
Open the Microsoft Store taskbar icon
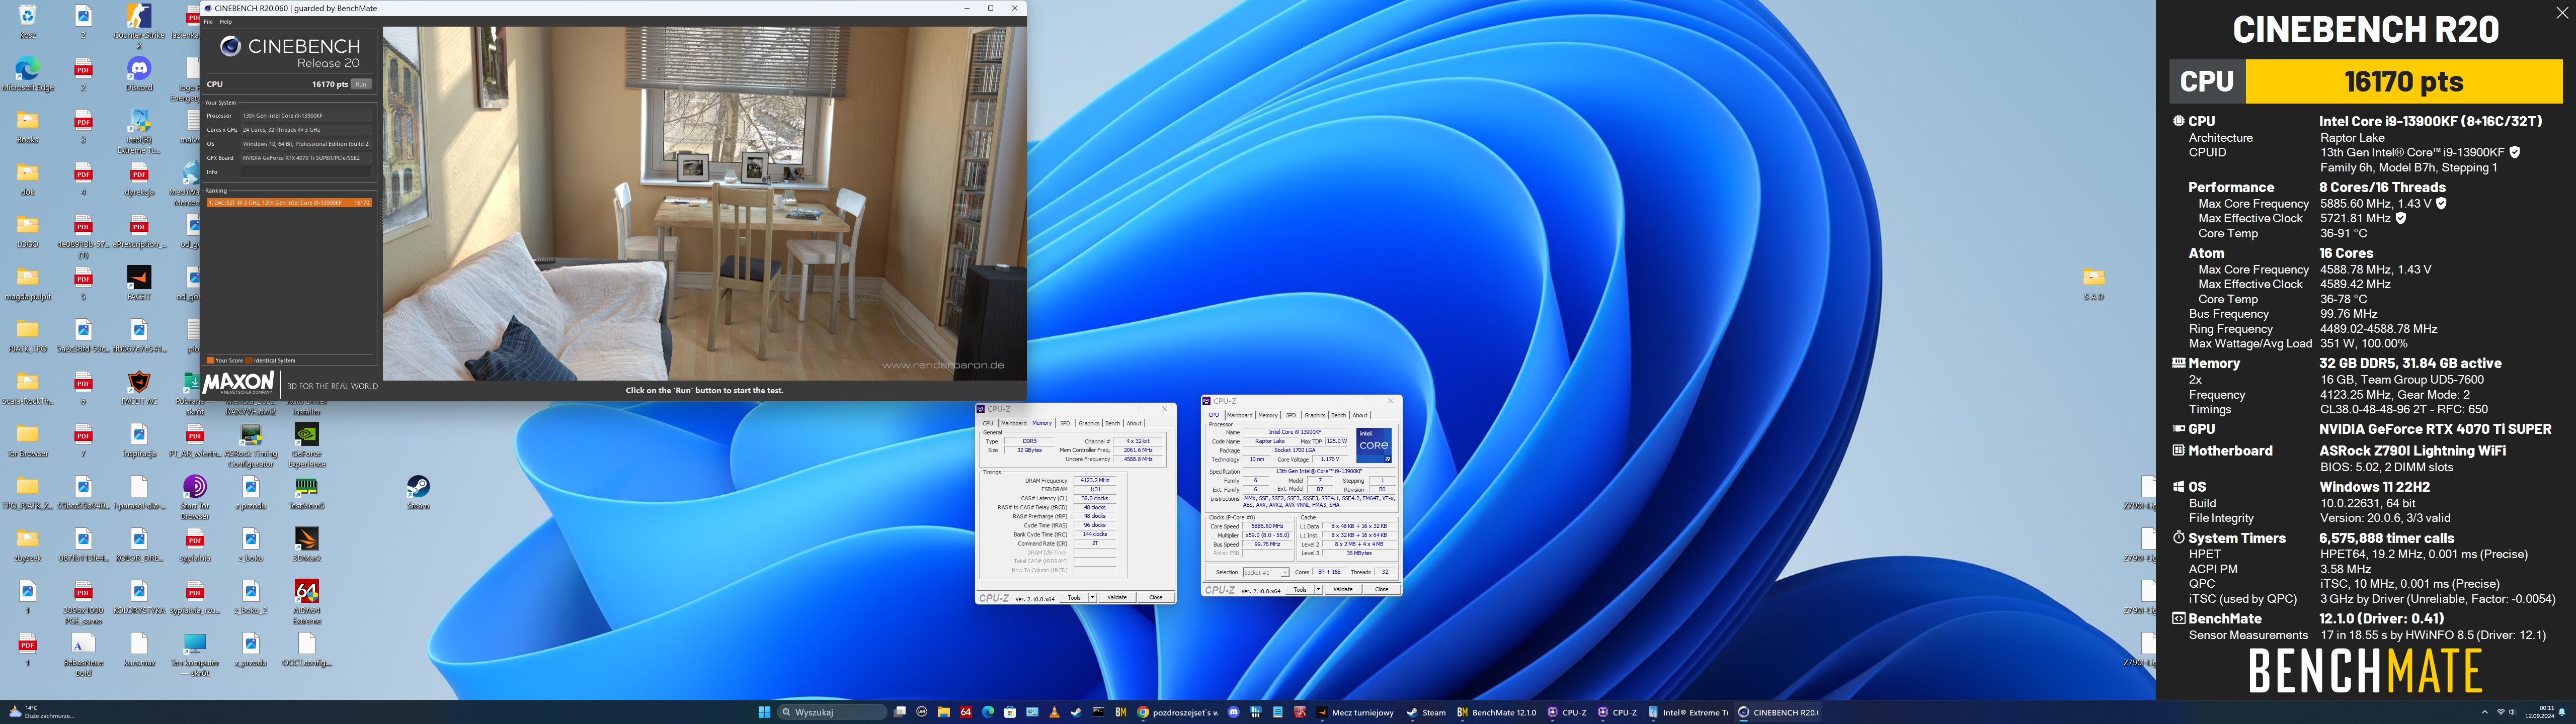click(x=1010, y=712)
